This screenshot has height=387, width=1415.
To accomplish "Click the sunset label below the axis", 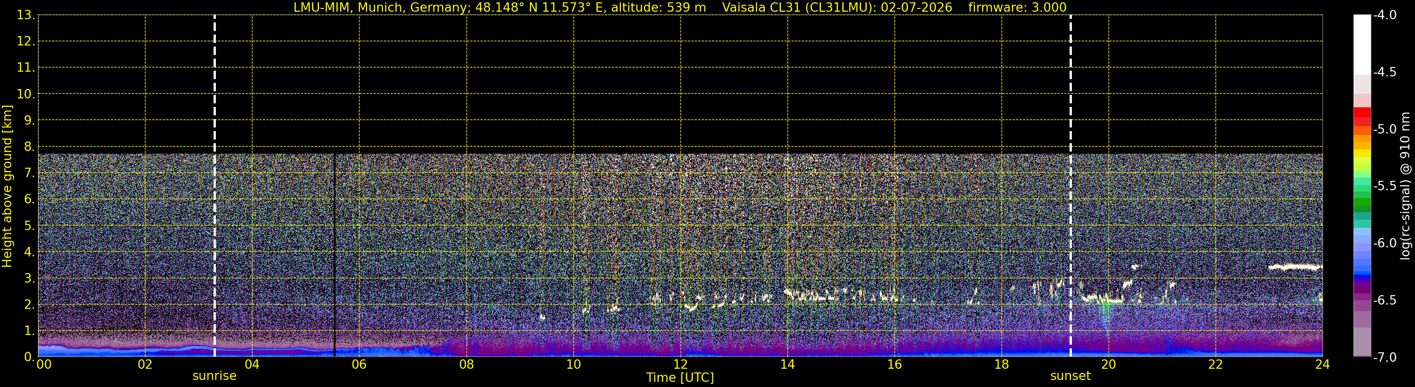I will (x=1070, y=376).
